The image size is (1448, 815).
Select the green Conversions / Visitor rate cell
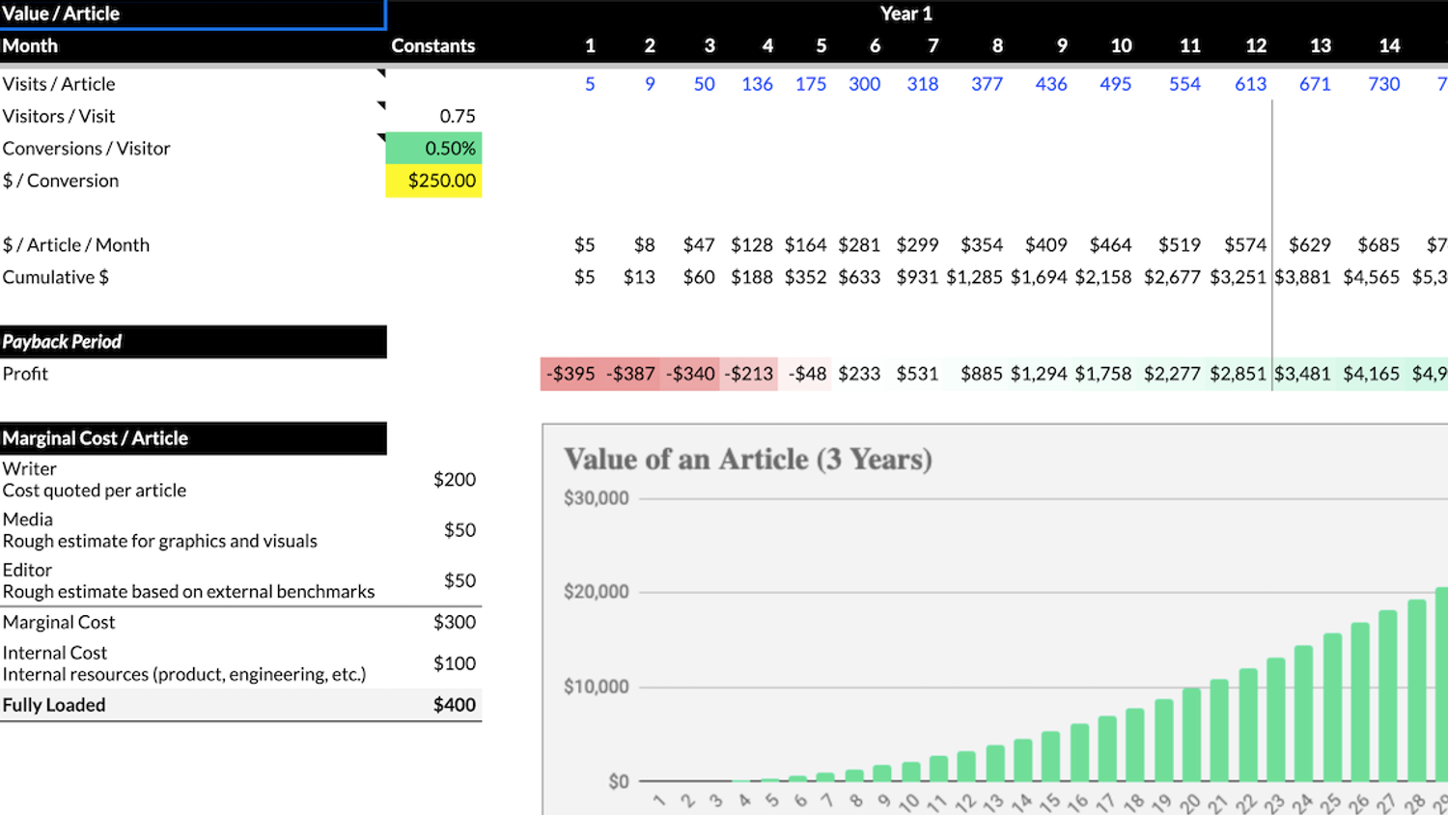tap(433, 148)
